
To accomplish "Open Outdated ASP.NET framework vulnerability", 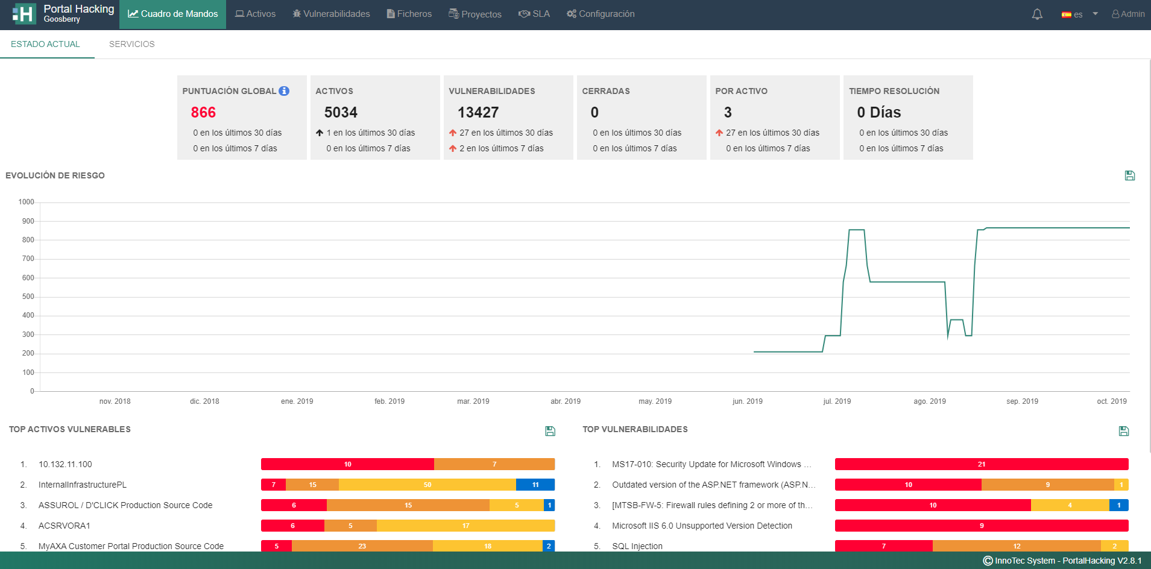I will tap(713, 485).
